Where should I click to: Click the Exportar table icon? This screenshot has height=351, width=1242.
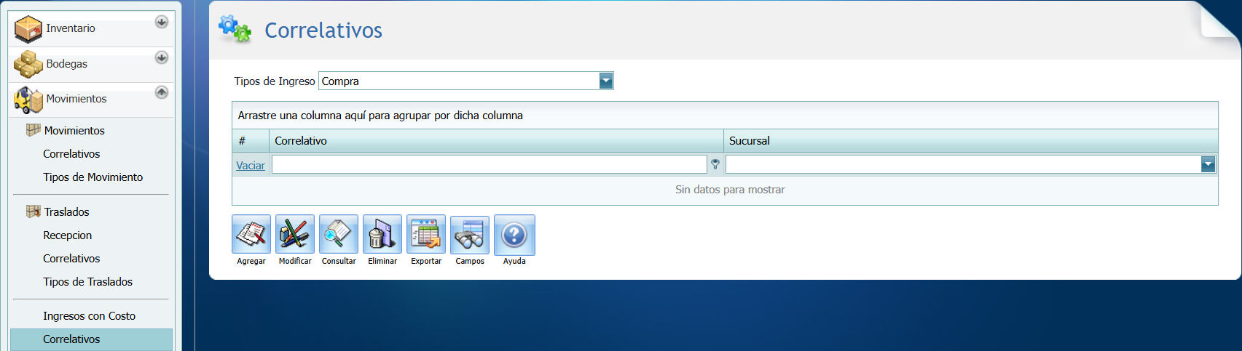[426, 235]
